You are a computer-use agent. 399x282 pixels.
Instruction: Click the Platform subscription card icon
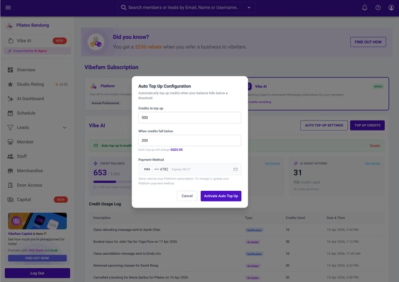click(x=93, y=86)
